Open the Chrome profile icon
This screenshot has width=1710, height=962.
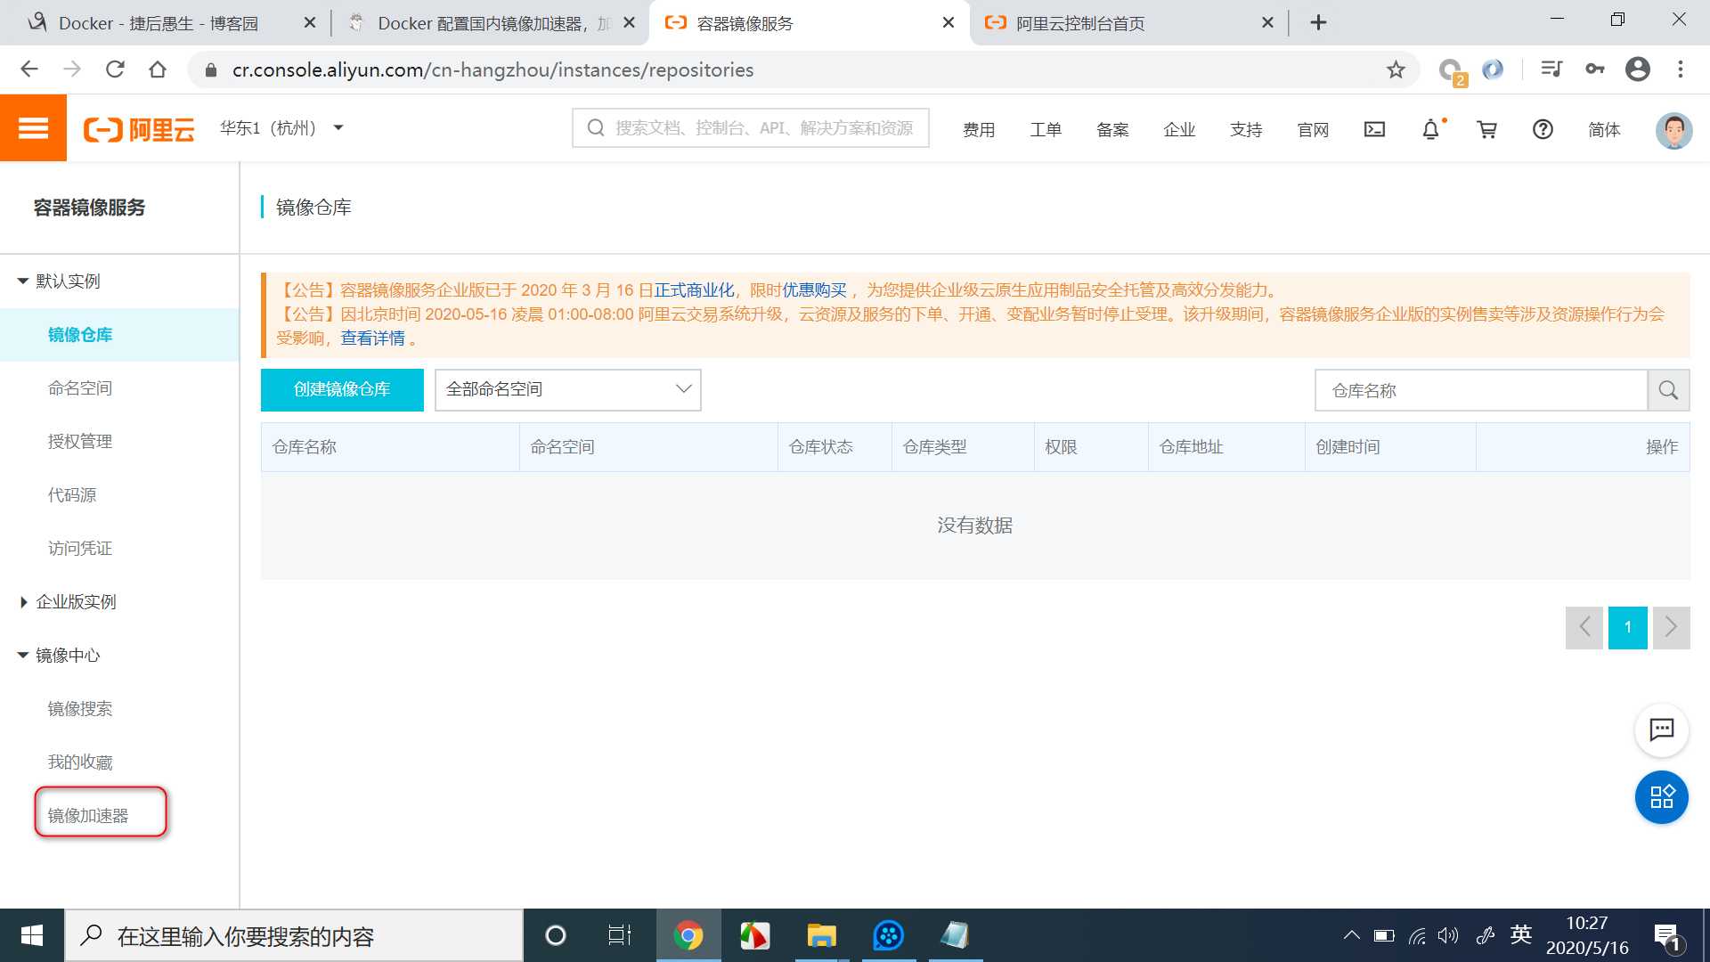coord(1637,69)
